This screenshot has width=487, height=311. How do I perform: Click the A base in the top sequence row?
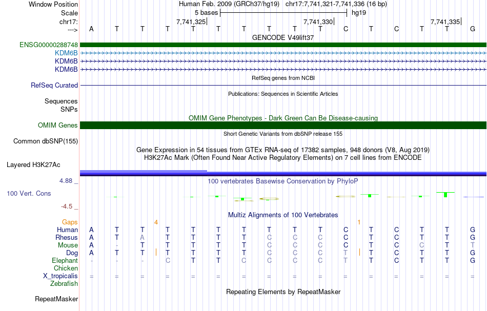click(91, 29)
